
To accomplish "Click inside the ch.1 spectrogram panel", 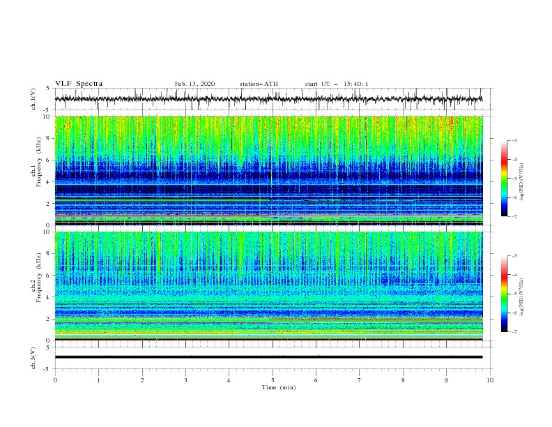I will [x=268, y=170].
